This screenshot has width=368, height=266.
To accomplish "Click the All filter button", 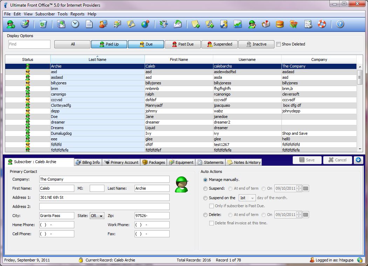I will tap(72, 44).
